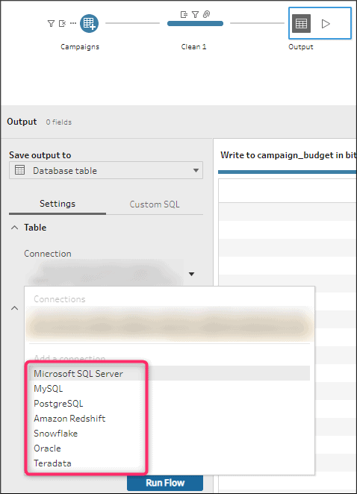Open the ellipsis icon beside Campaigns step

(73, 23)
